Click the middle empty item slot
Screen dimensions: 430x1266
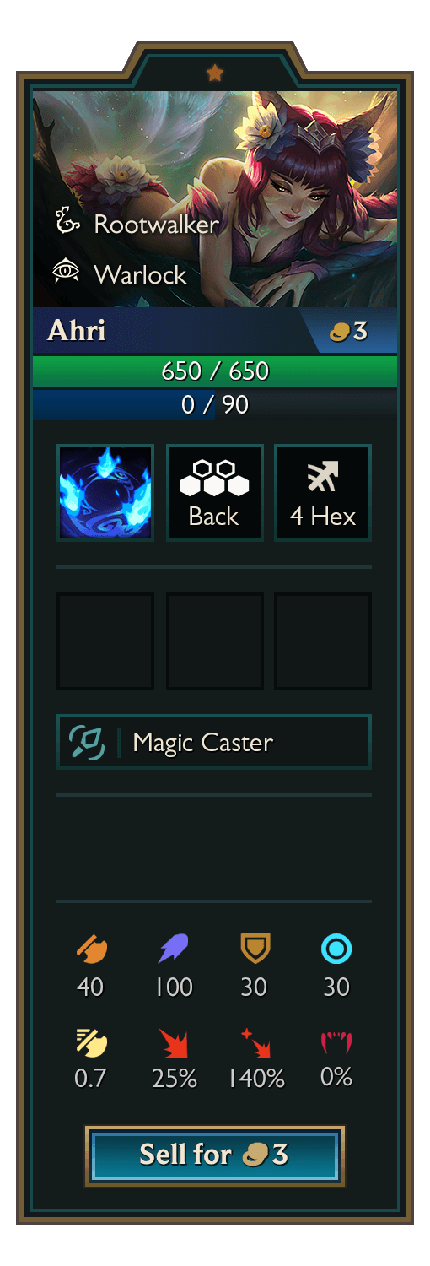[x=214, y=641]
